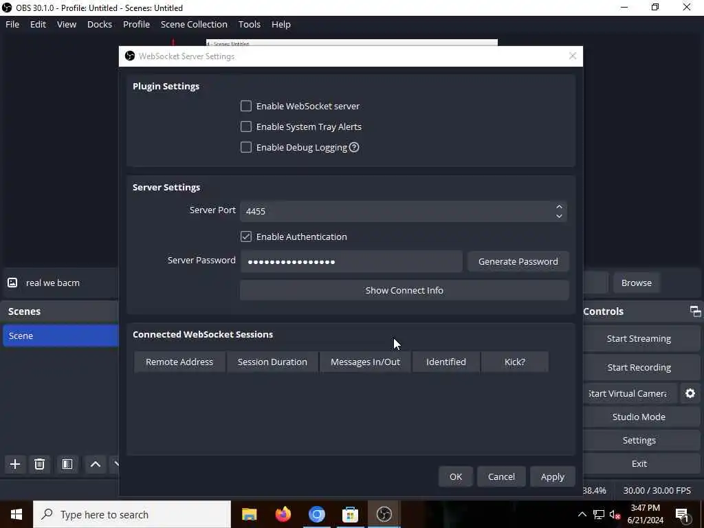
Task: Click Start Recording
Action: (639, 367)
